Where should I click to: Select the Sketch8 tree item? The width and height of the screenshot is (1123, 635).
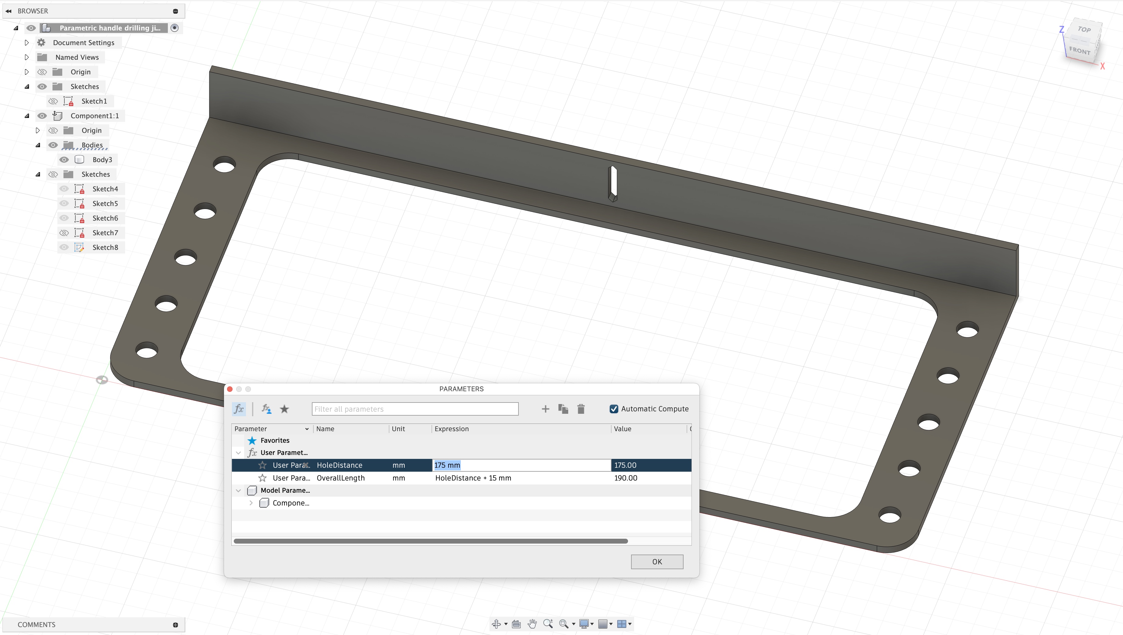[x=105, y=247]
